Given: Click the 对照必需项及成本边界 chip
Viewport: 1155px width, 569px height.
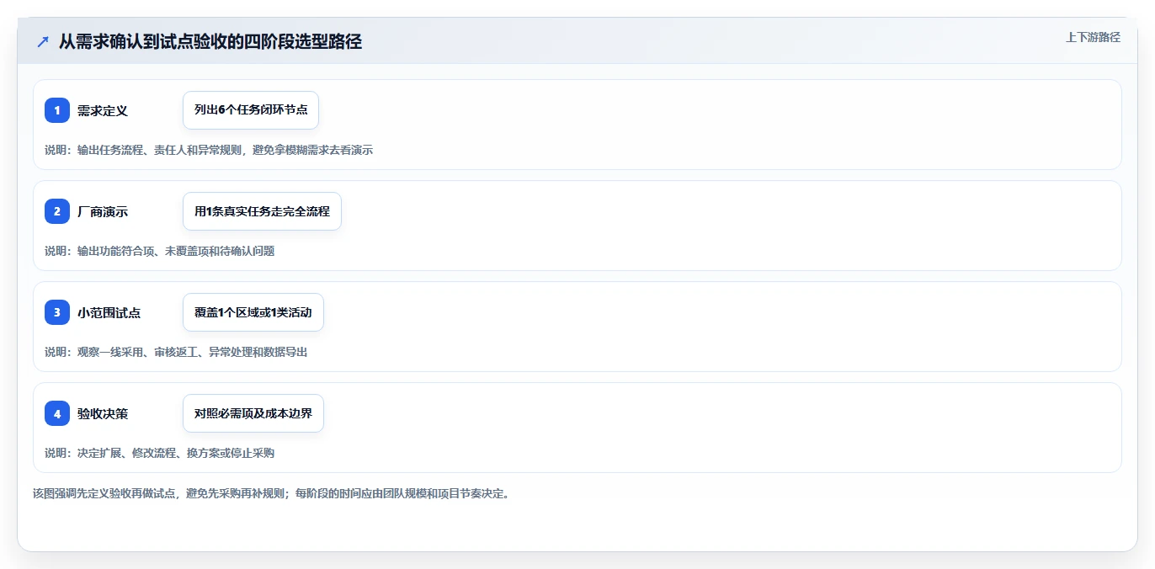Looking at the screenshot, I should [253, 413].
